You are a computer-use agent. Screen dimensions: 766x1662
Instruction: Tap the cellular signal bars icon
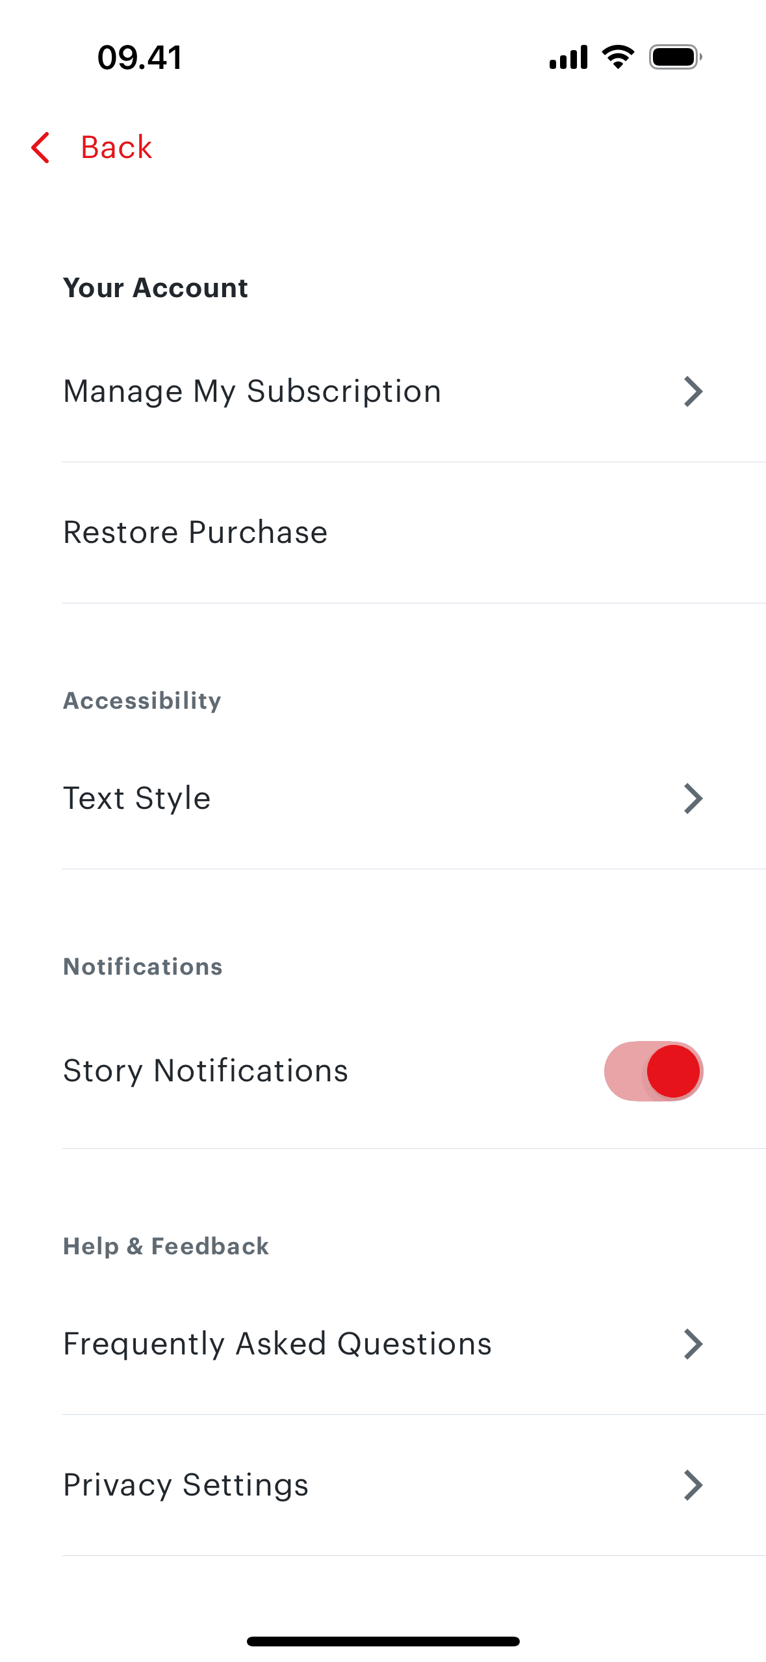tap(568, 57)
